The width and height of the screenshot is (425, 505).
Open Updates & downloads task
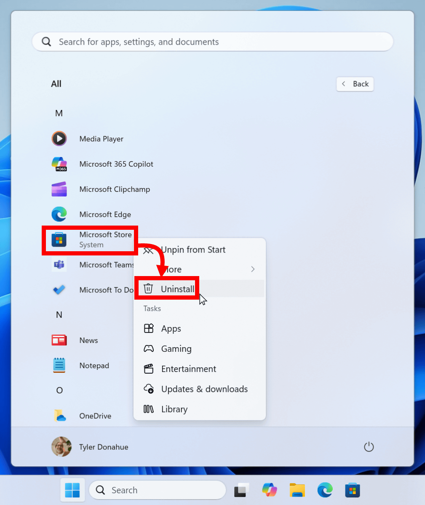pyautogui.click(x=200, y=389)
